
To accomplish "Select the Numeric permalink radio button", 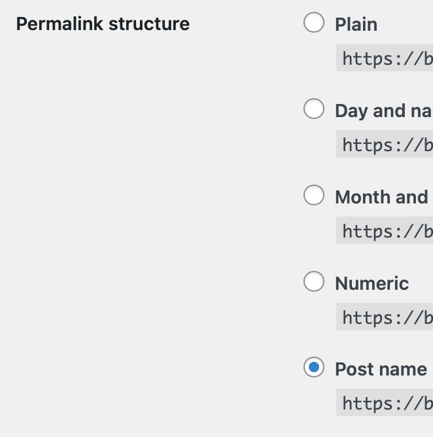I will [314, 281].
